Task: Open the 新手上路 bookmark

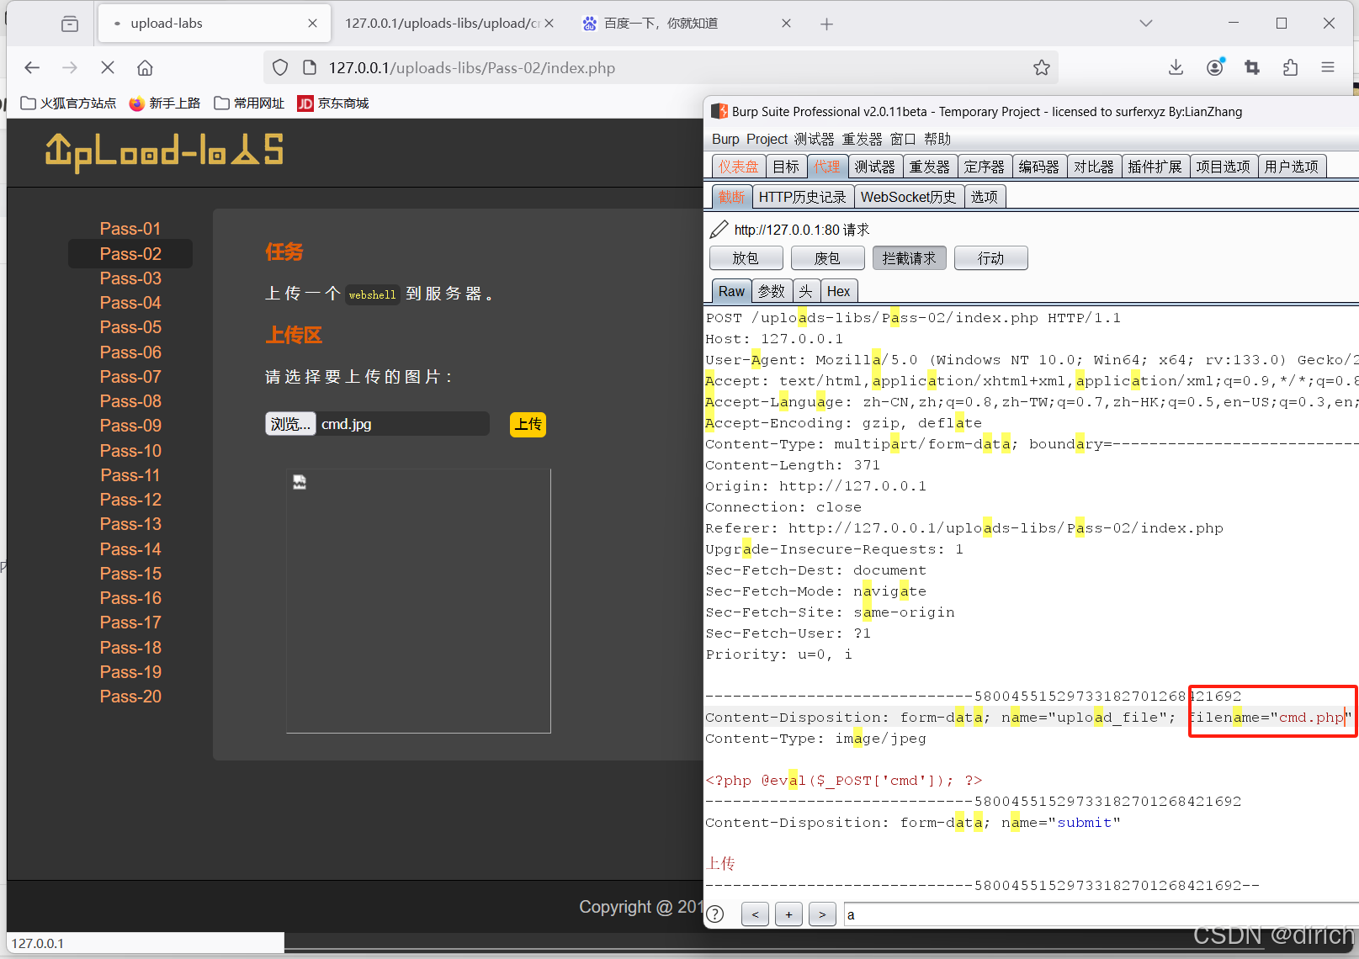Action: [165, 103]
